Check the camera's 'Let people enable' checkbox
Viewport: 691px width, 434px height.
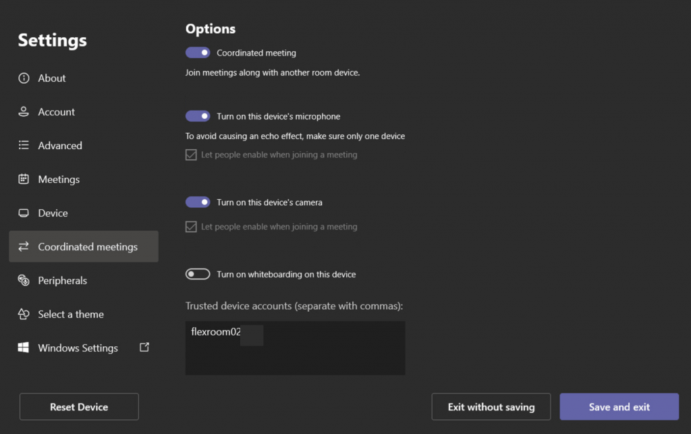(x=191, y=227)
